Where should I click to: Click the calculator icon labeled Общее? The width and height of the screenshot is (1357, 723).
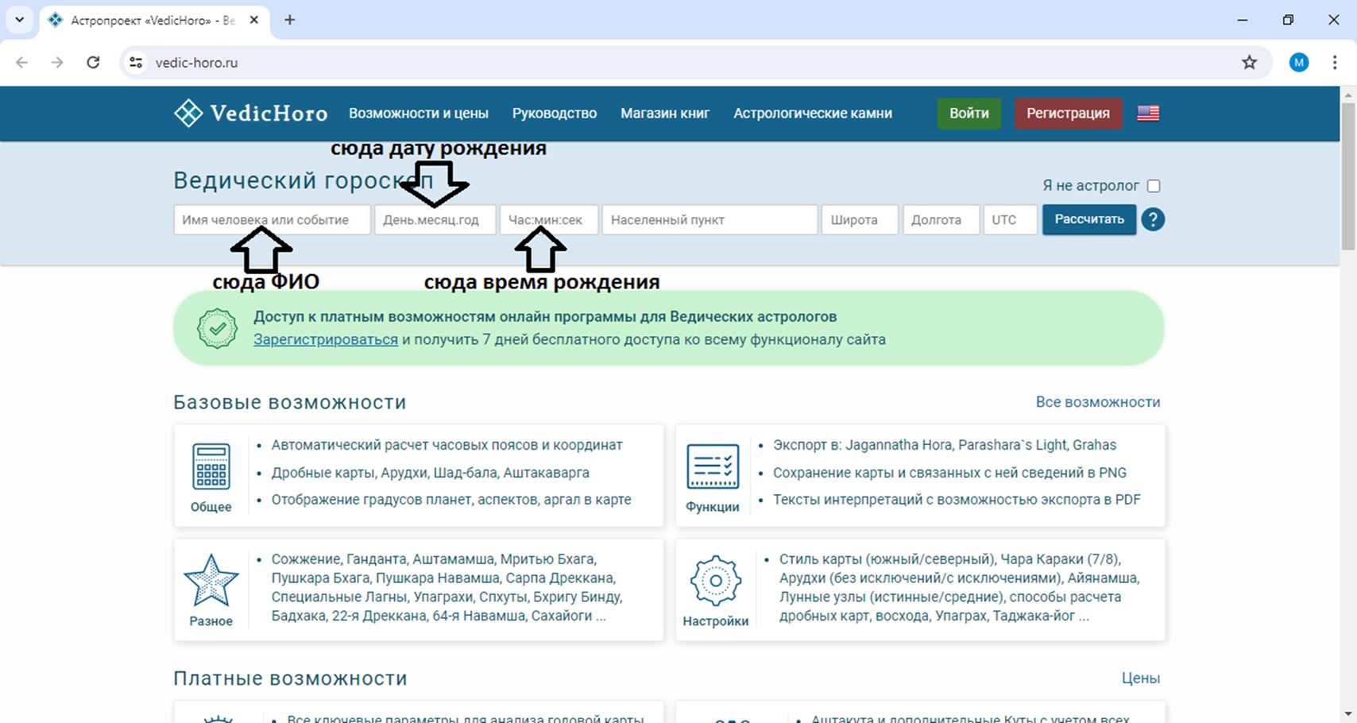click(x=211, y=467)
